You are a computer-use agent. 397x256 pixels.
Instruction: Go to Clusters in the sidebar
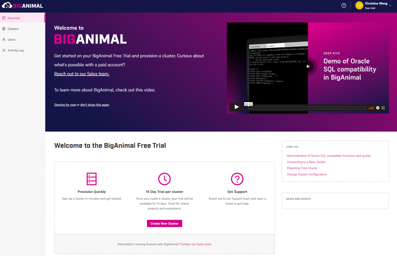pos(13,29)
